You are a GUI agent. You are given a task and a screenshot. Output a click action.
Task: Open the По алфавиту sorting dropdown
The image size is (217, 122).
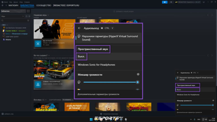pyautogui.click(x=68, y=100)
